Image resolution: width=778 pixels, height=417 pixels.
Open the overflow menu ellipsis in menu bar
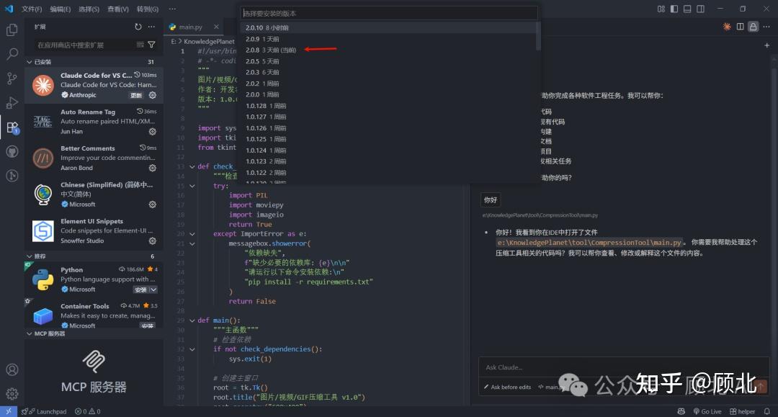point(172,9)
